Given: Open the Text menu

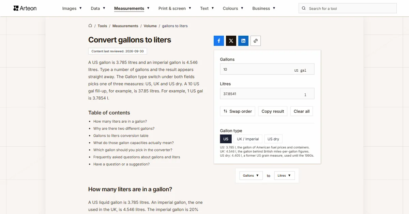Looking at the screenshot, I should tap(207, 8).
